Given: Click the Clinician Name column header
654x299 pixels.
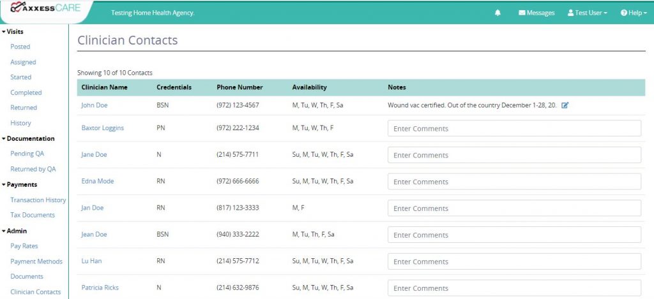Looking at the screenshot, I should pos(104,87).
